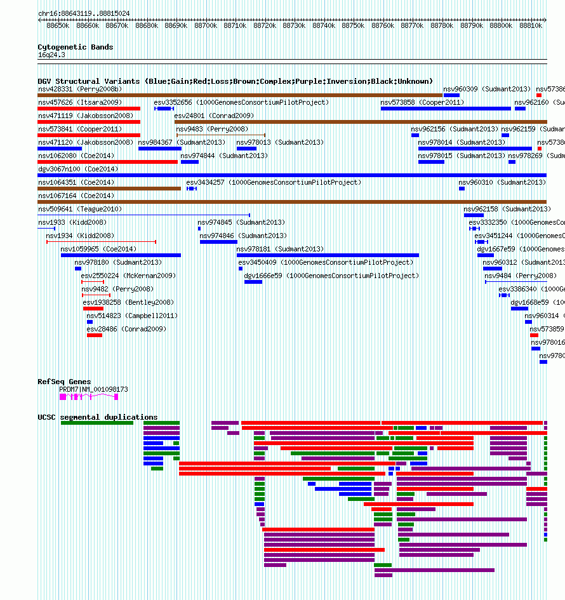Click the nsv1059965 (Coe2014) label
Screen dimensions: 565x600
98,249
